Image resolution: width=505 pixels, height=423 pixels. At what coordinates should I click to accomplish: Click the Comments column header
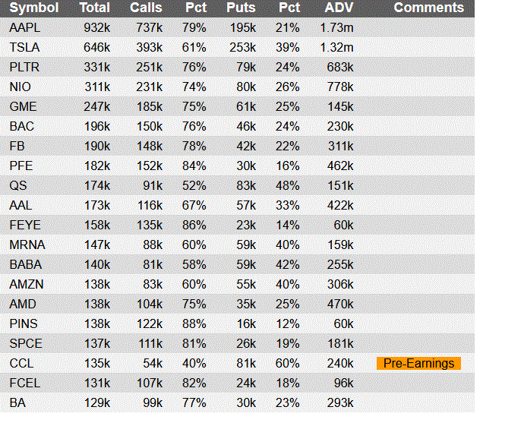pyautogui.click(x=428, y=8)
